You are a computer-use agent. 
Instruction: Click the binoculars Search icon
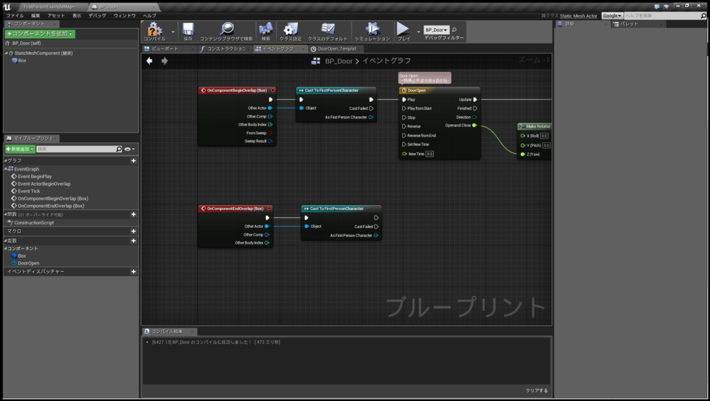pyautogui.click(x=266, y=29)
